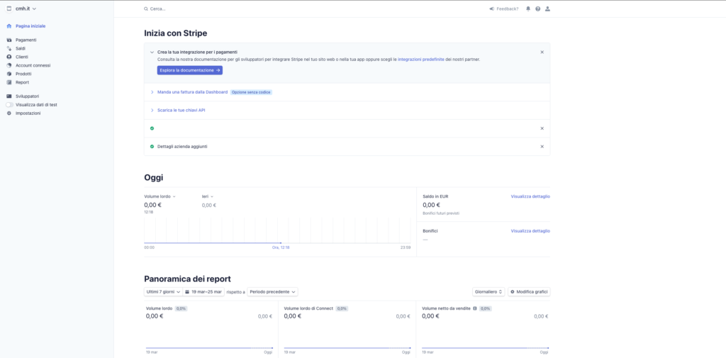Click the Sviluppatori terminal icon
This screenshot has width=726, height=358.
click(x=9, y=96)
